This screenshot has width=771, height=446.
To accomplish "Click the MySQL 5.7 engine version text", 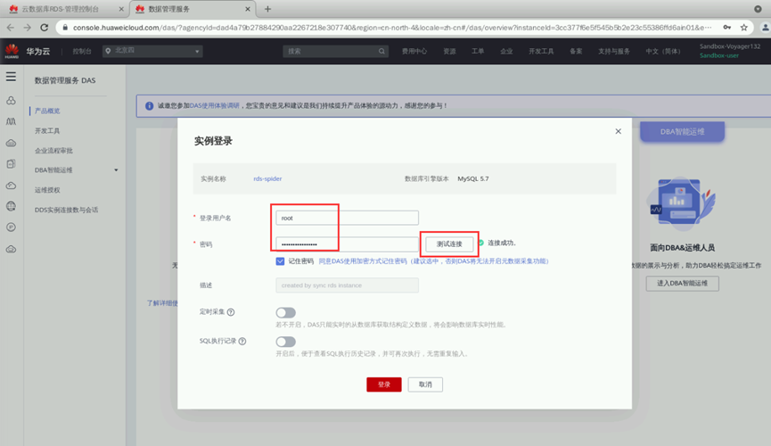I will pos(473,178).
